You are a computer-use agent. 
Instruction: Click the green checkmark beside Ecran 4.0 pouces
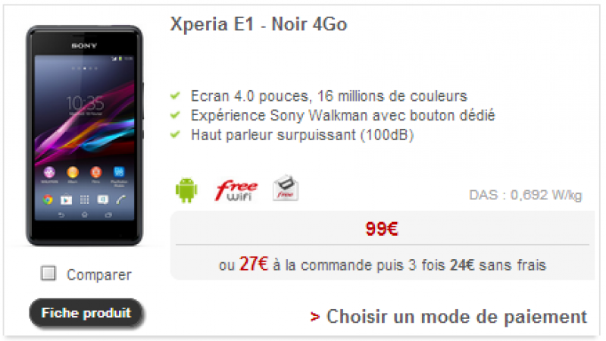(x=176, y=95)
